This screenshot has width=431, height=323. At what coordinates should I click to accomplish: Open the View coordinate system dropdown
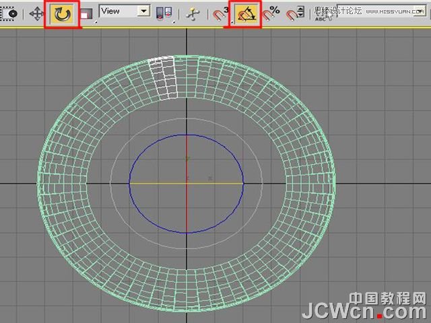click(124, 11)
